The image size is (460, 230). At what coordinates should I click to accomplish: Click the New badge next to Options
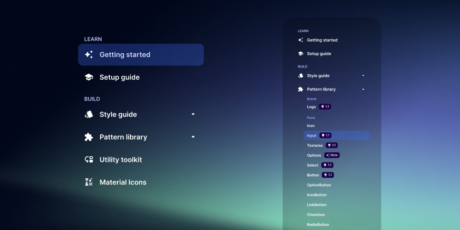[332, 155]
